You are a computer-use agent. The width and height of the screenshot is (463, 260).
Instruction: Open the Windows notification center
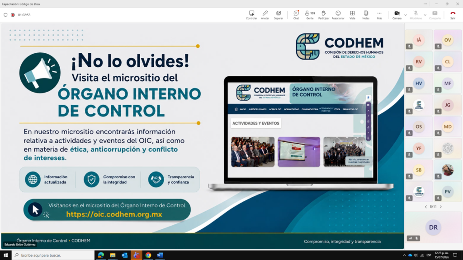(455, 255)
